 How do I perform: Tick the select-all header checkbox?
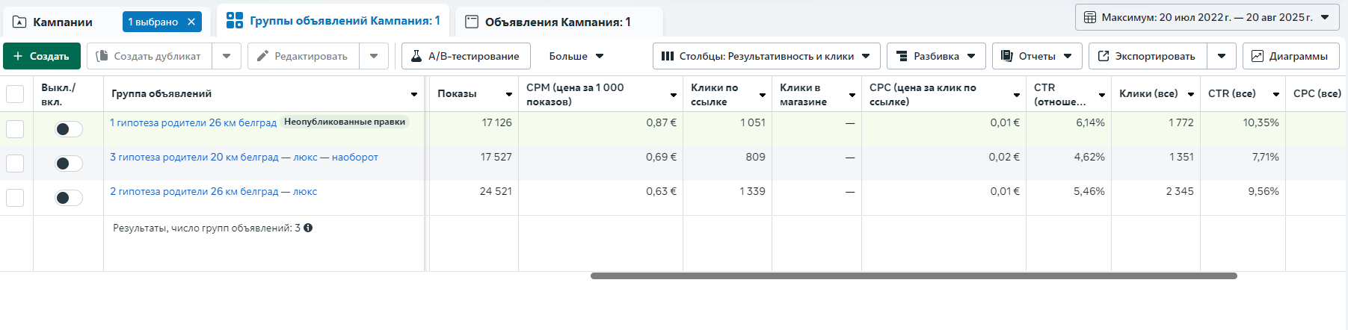pos(15,94)
